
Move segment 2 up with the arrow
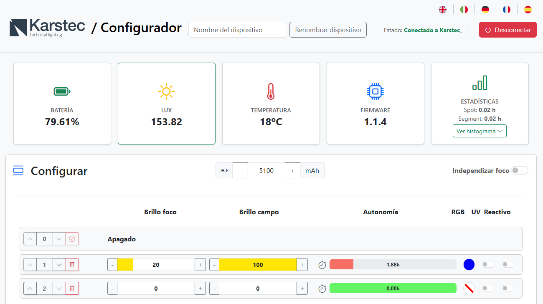[x=30, y=288]
